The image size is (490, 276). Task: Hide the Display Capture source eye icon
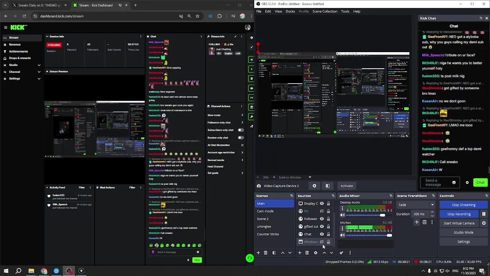(322, 204)
